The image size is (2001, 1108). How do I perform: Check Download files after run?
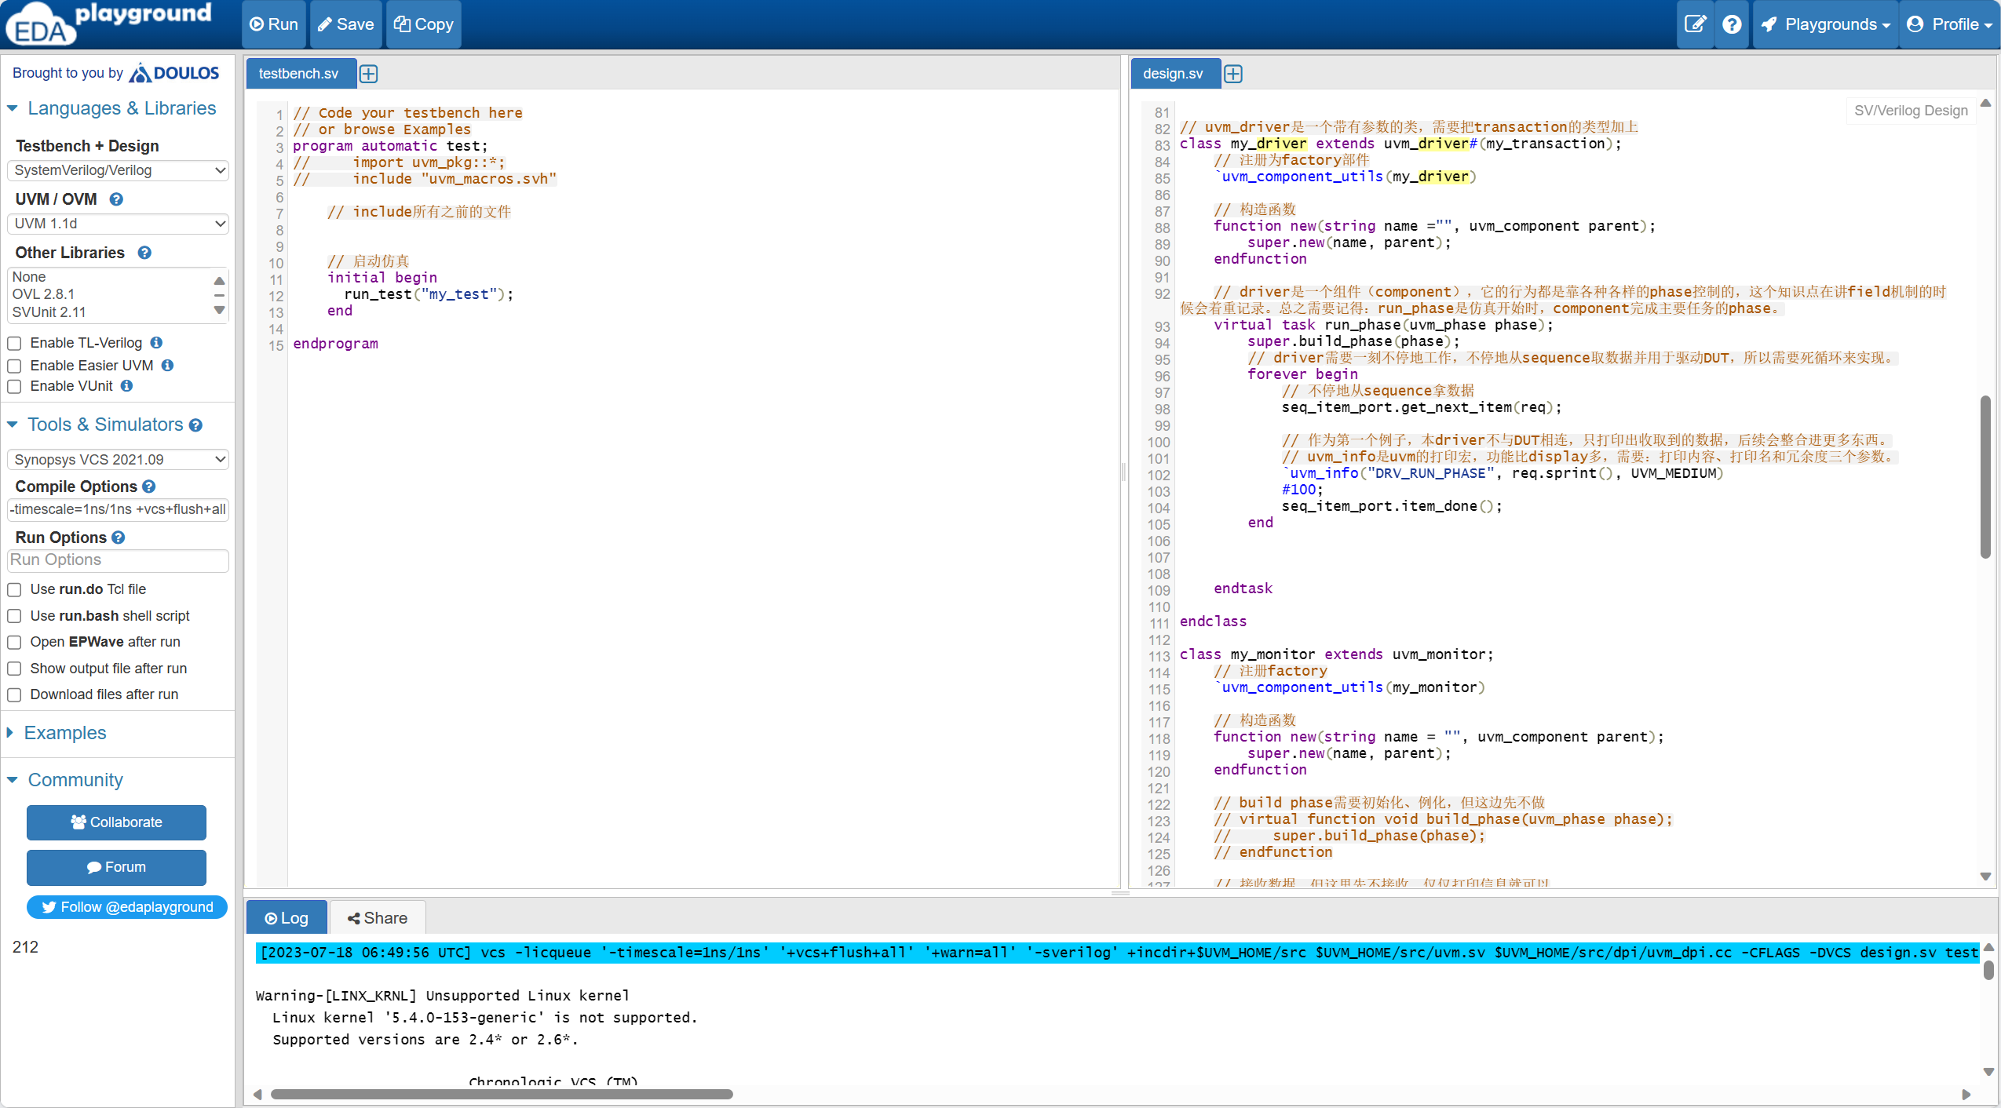pyautogui.click(x=14, y=695)
